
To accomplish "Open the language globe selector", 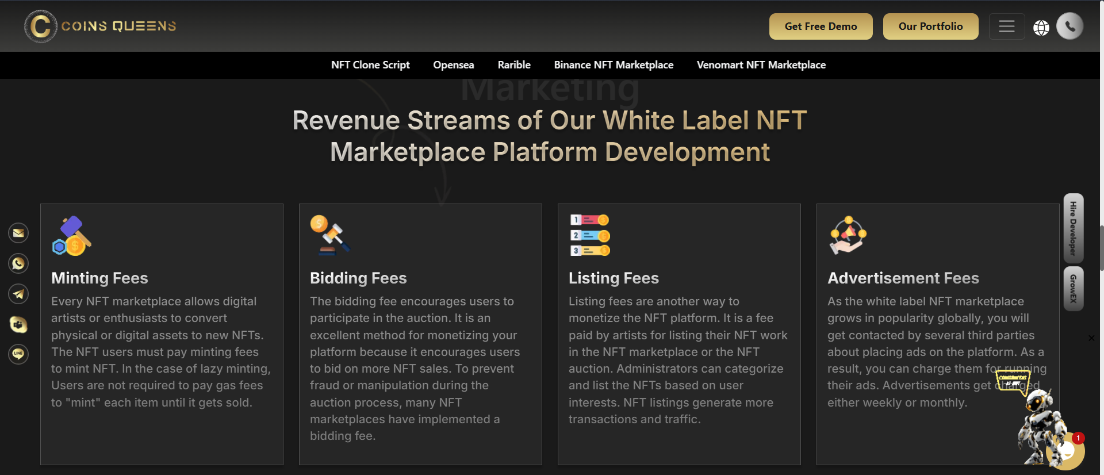I will click(x=1041, y=28).
